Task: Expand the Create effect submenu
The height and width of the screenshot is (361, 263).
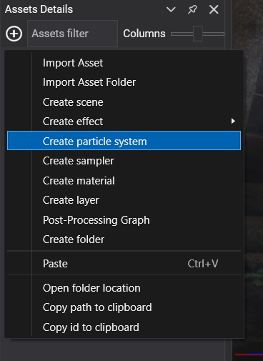Action: click(124, 122)
